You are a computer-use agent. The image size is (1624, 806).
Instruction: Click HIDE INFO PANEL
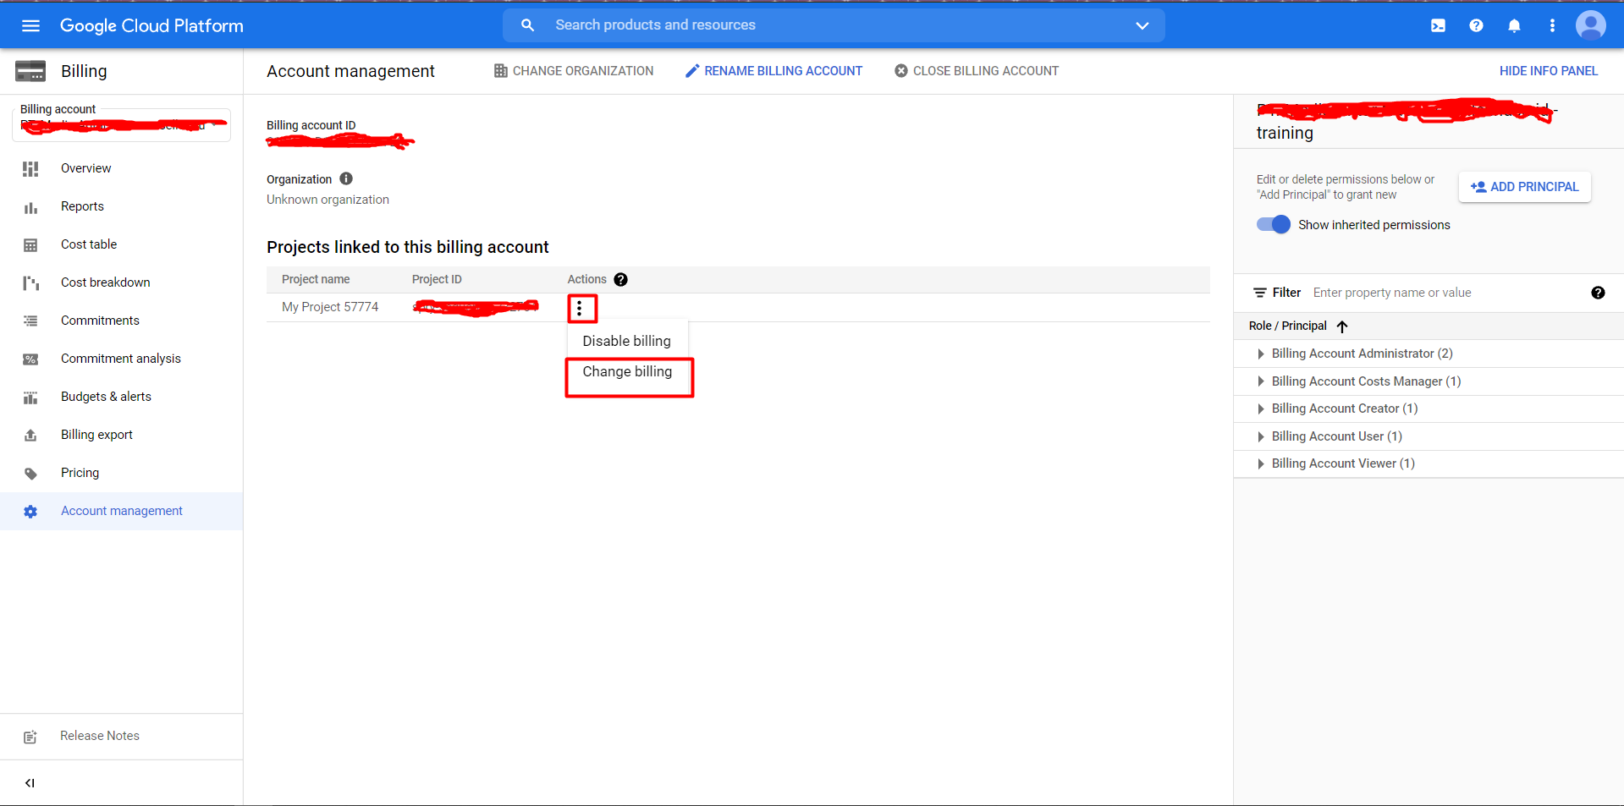point(1549,71)
